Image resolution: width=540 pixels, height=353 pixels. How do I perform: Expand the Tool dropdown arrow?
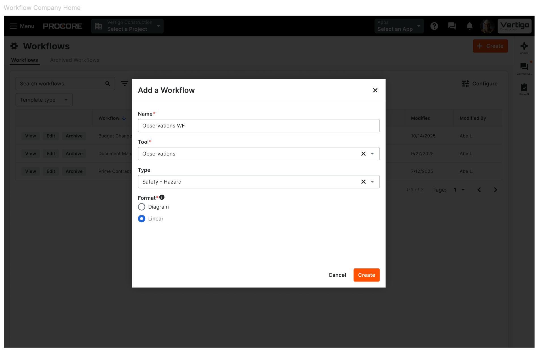tap(372, 154)
